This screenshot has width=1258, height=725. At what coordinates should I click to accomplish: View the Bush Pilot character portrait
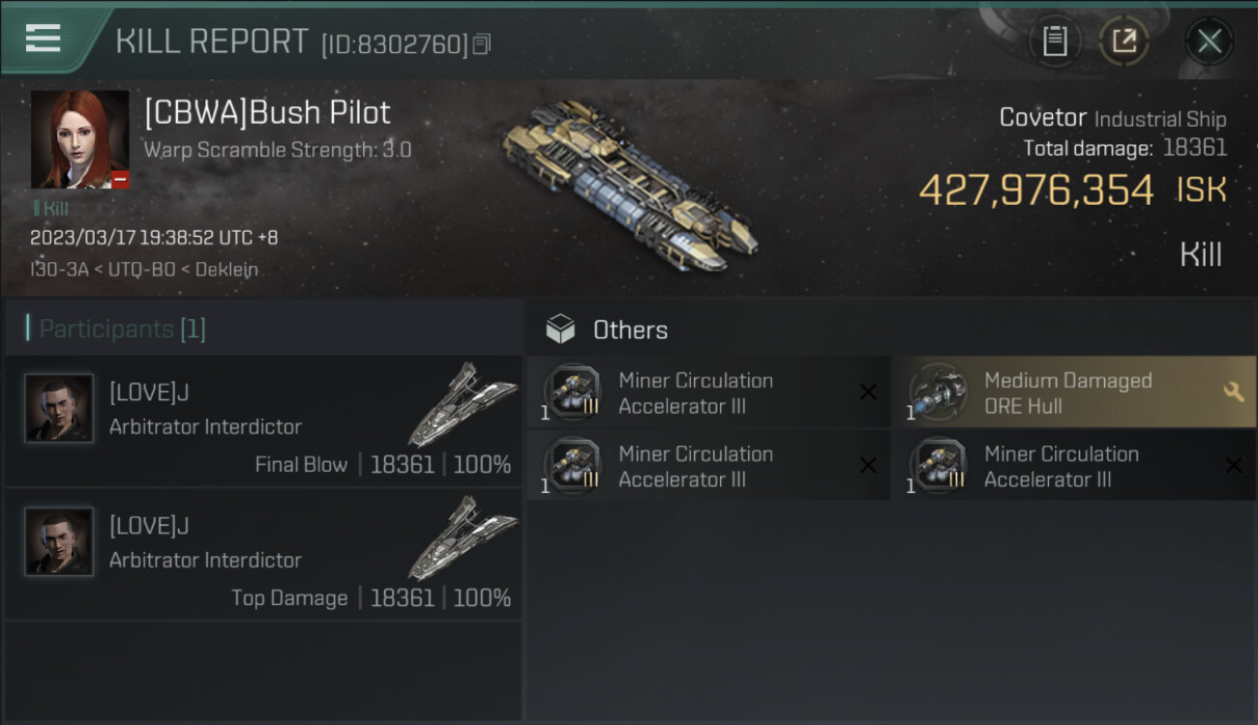[79, 139]
